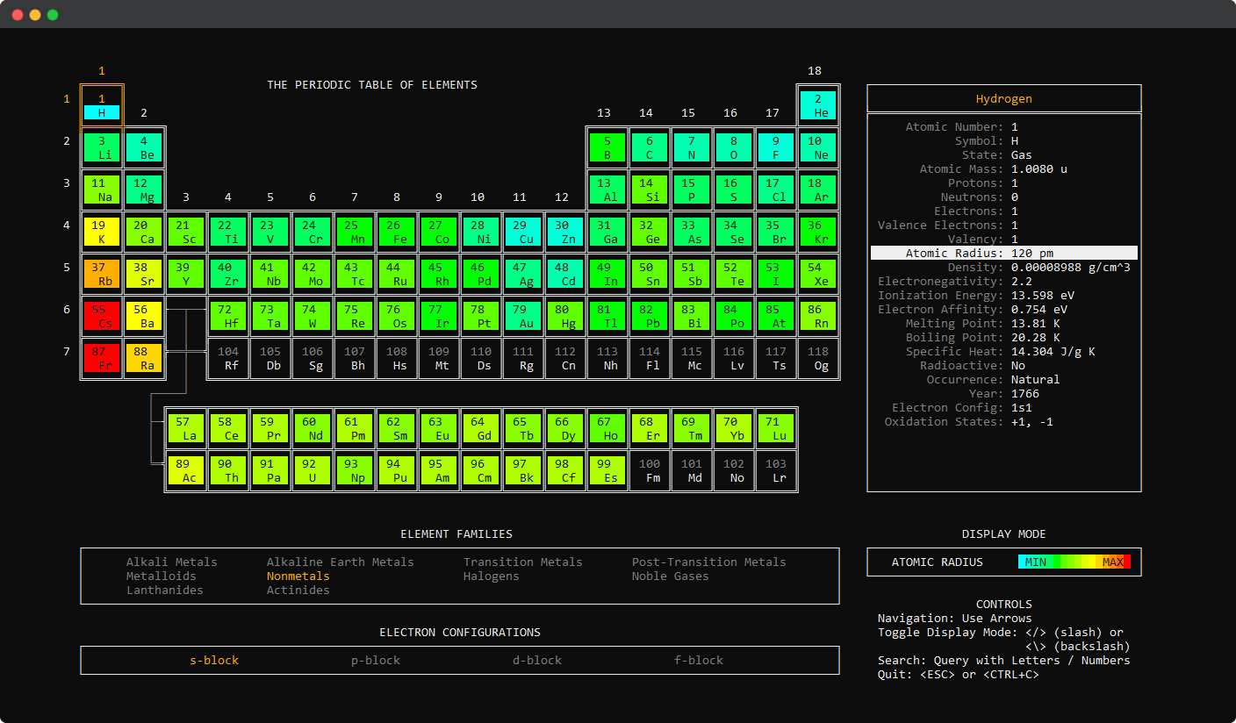1236x723 pixels.
Task: Select the Cesium (Cs) red cell
Action: (102, 316)
